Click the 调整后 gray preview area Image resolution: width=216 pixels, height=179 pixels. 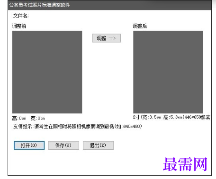168,72
